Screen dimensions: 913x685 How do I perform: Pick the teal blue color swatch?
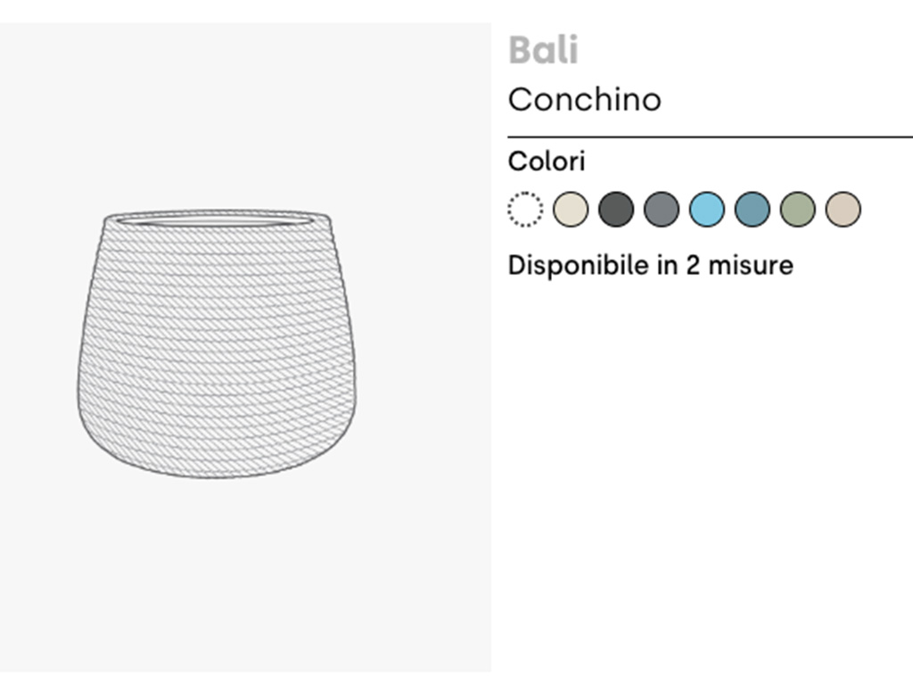pyautogui.click(x=753, y=210)
